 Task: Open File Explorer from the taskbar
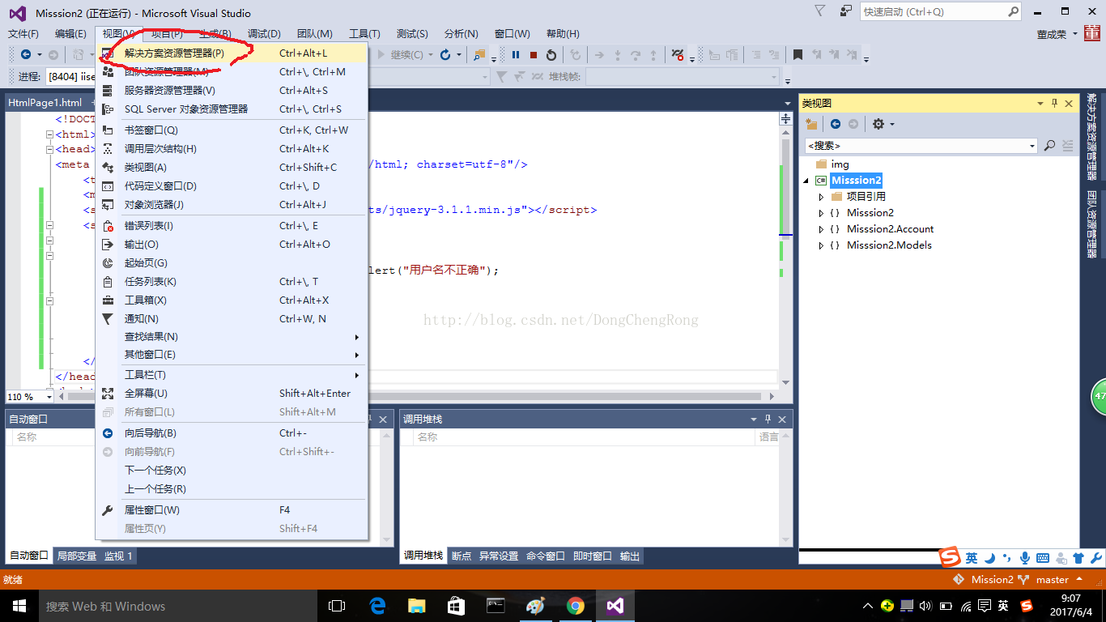coord(416,606)
